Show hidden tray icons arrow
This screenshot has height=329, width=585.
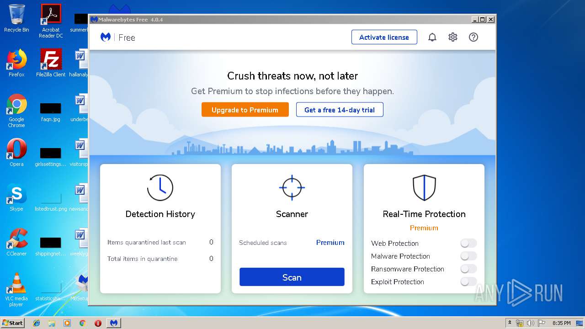[x=510, y=323]
